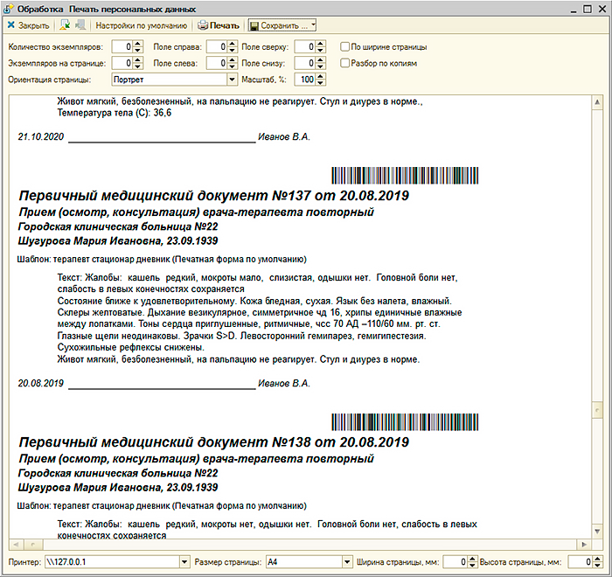This screenshot has height=577, width=612.
Task: Increase Количество экземпляров with up arrow
Action: point(138,43)
